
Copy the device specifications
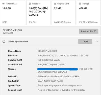click(x=85, y=42)
